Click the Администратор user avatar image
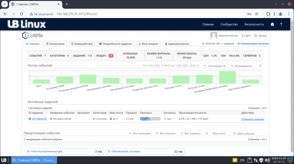The image size is (294, 164). (x=213, y=35)
